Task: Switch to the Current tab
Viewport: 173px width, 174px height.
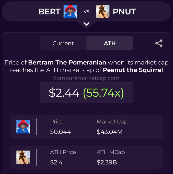Action: (x=63, y=43)
